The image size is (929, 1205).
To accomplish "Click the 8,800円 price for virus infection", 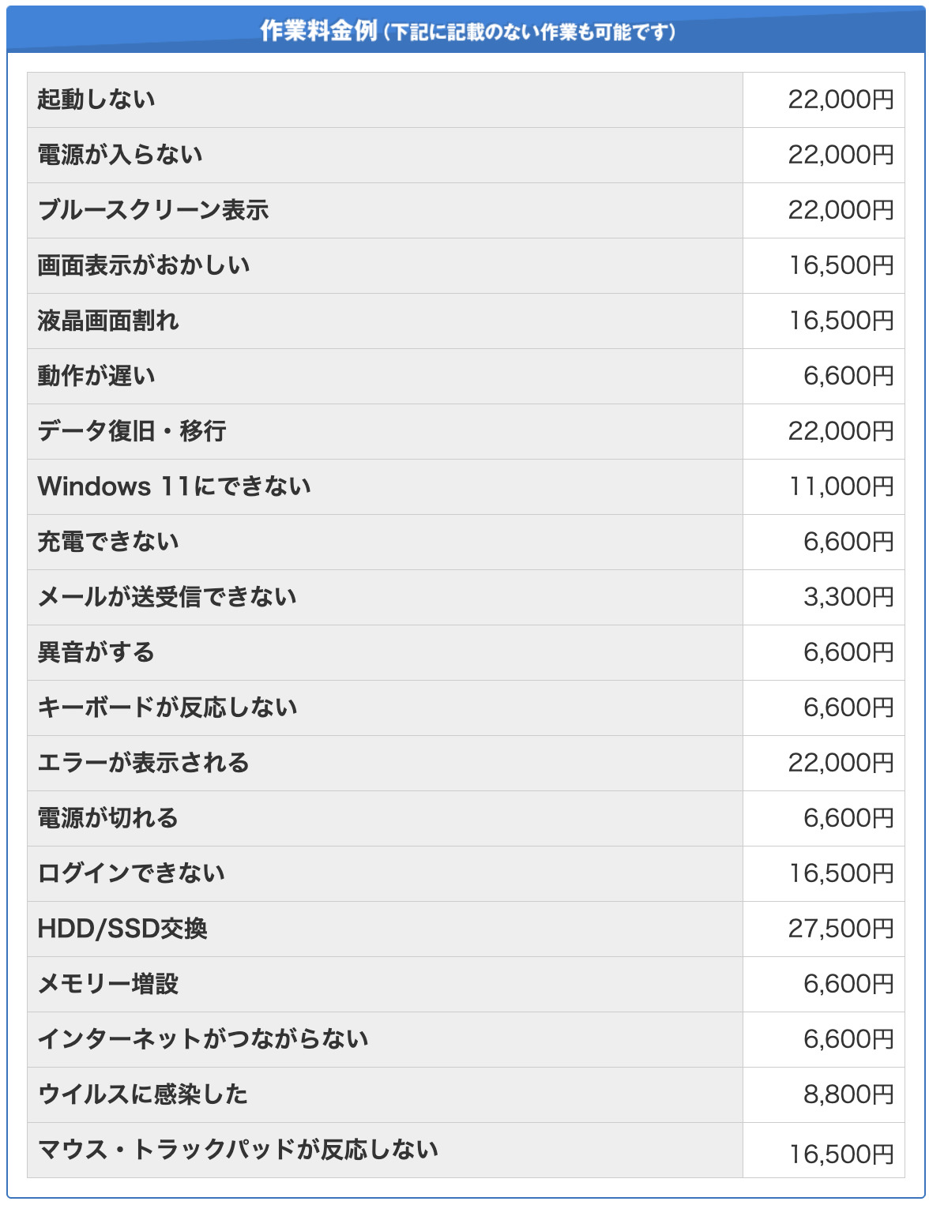I will (x=848, y=1094).
